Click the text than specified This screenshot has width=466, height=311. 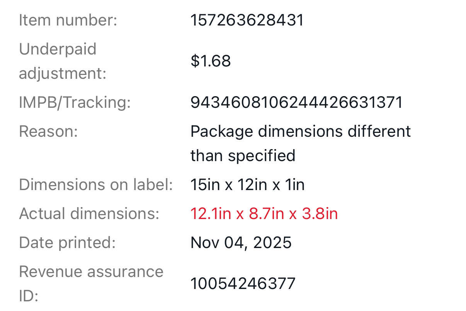click(x=243, y=156)
